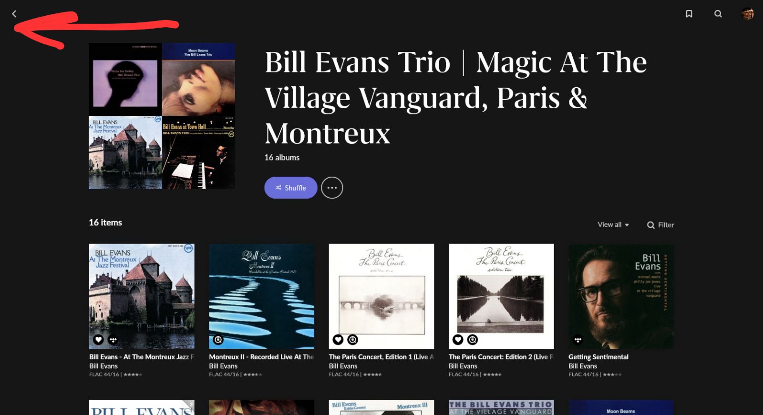The height and width of the screenshot is (415, 763).
Task: Toggle favorite heart on Paris Concert Edition 2
Action: [x=458, y=340]
